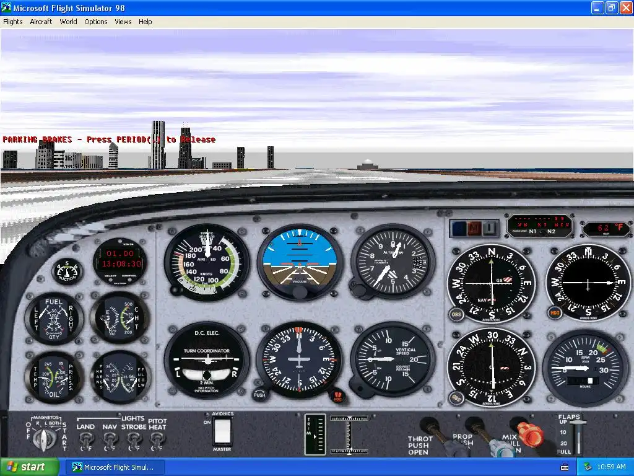Viewport: 634px width, 476px height.
Task: Click the keyboard icon in system tray
Action: pyautogui.click(x=565, y=467)
